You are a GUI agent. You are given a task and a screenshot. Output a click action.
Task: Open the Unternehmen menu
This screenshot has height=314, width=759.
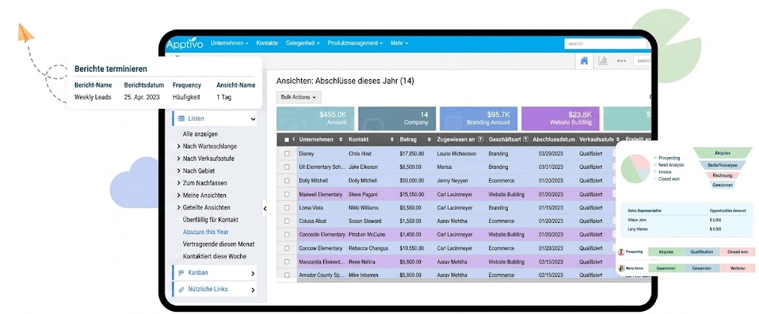(x=230, y=43)
